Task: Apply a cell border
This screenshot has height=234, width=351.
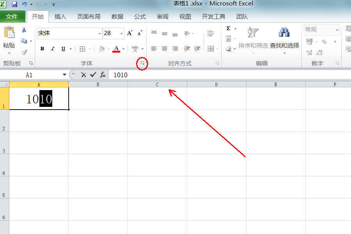Action: point(82,49)
